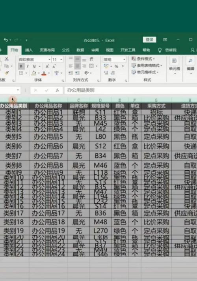Click the Accounting Number Format icon
The height and width of the screenshot is (281, 197).
click(106, 66)
